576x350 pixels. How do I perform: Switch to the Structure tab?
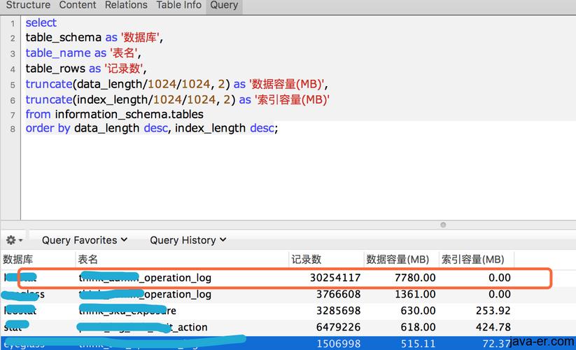coord(28,5)
